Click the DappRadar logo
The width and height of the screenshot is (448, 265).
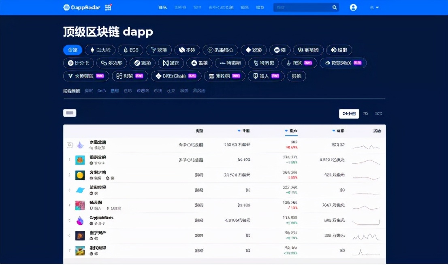pyautogui.click(x=80, y=7)
